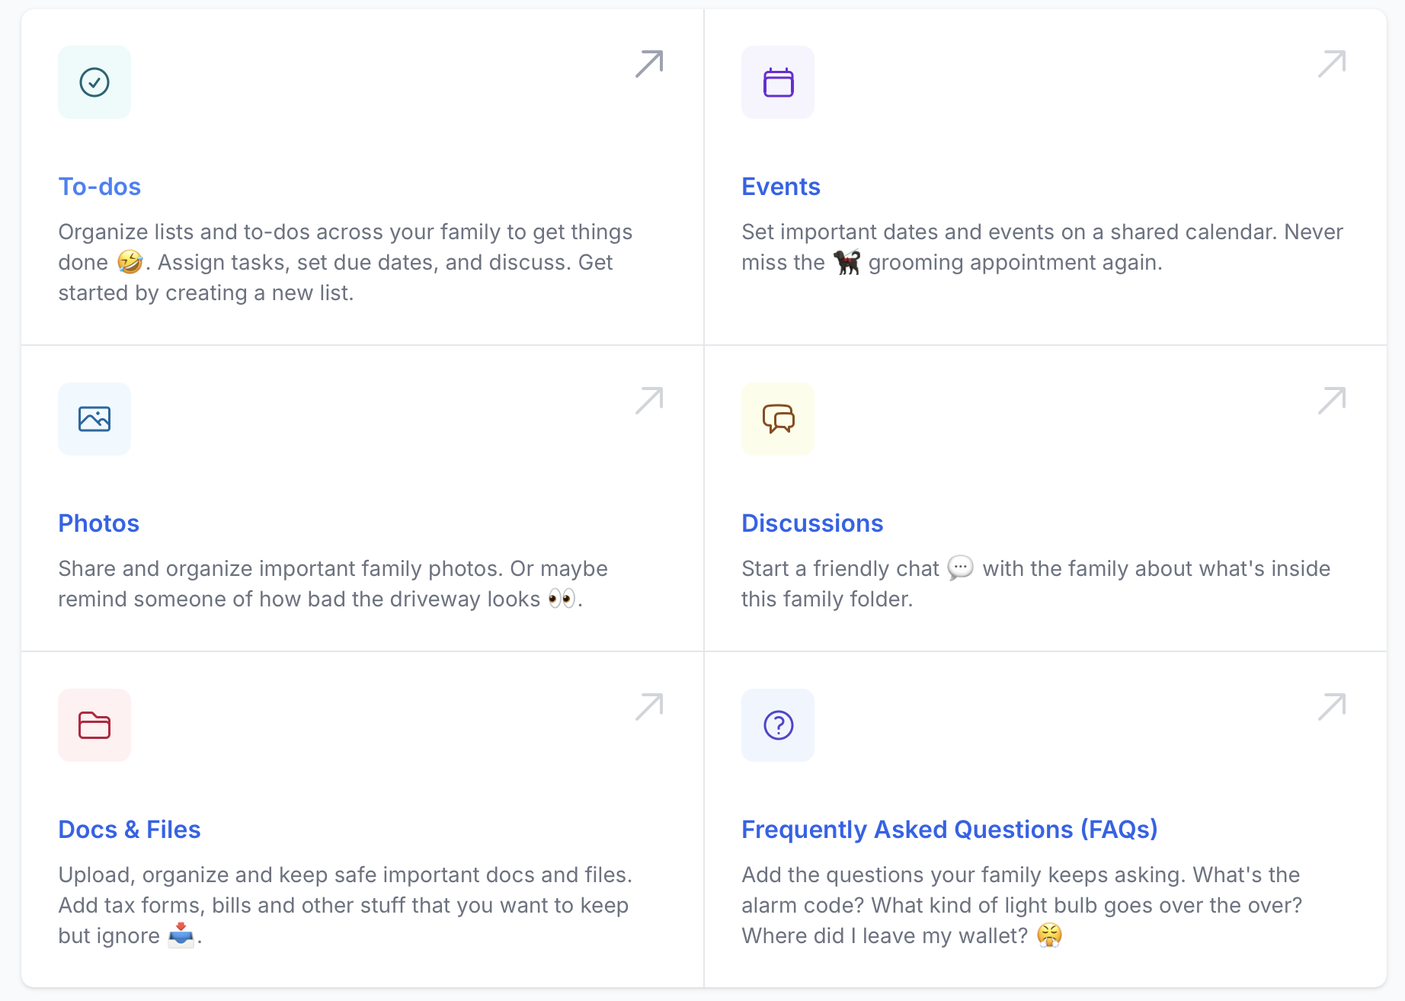Open Frequently Asked Questions (FAQs) link

coord(949,830)
